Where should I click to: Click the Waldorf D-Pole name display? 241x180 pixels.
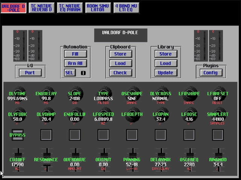click(x=120, y=35)
